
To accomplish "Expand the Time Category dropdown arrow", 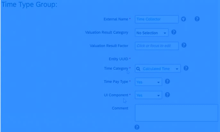I will (177, 69).
